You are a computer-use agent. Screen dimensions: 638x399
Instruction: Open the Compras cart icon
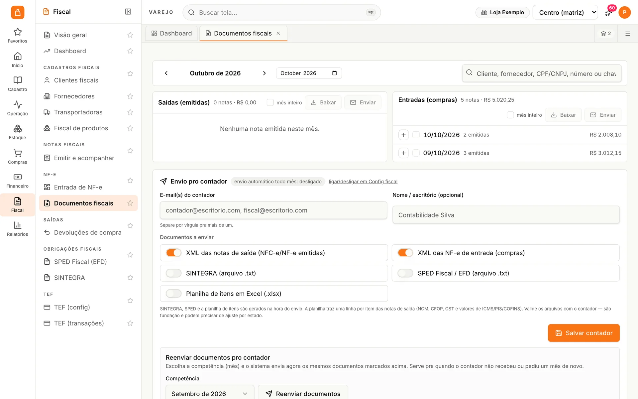pos(17,157)
